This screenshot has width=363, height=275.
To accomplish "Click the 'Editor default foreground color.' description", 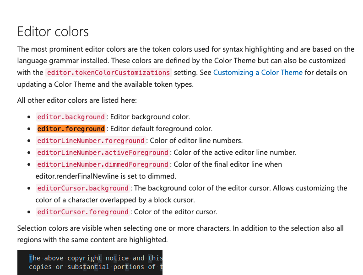I will (x=161, y=129).
